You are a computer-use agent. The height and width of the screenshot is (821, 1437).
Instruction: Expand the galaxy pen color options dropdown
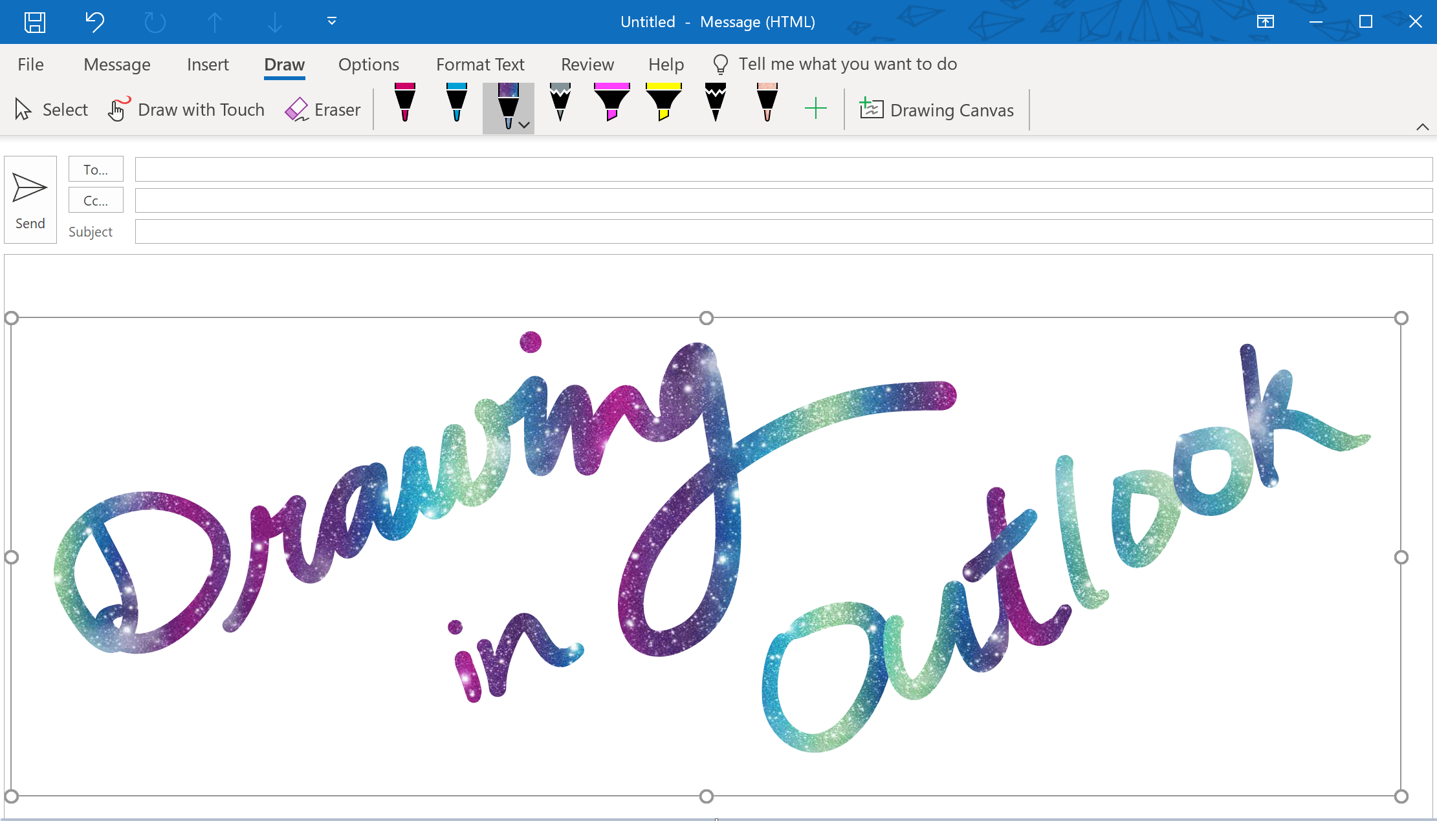[x=523, y=123]
